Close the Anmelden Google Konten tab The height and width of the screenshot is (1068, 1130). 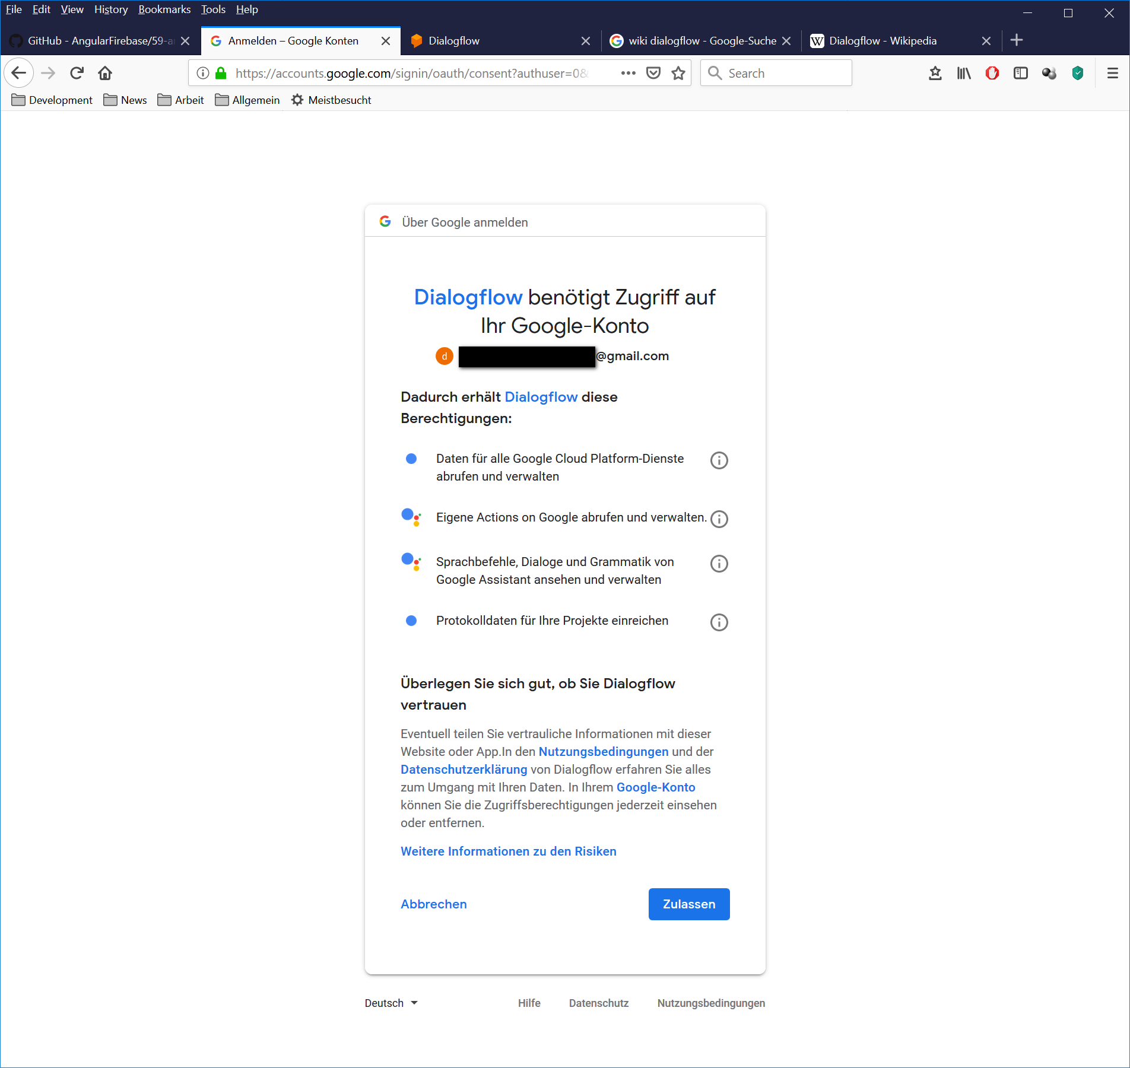click(386, 41)
